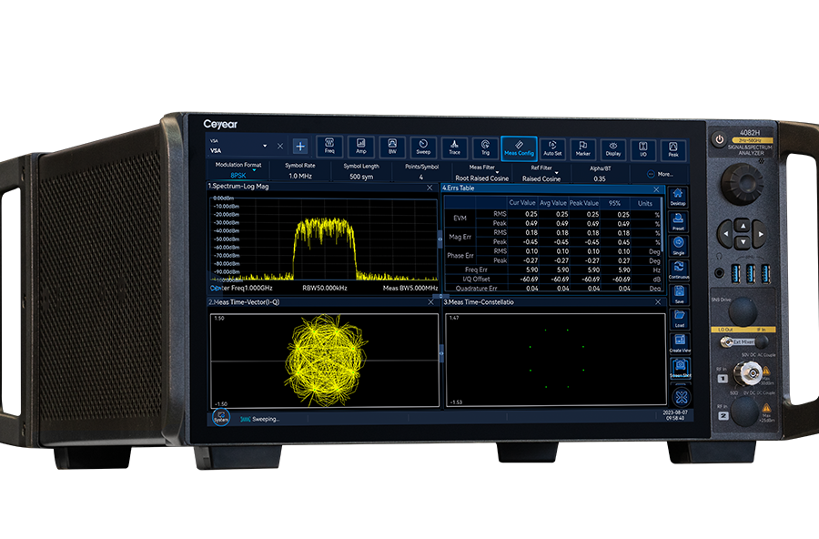
Task: Run Auto Set from the toolbar
Action: [x=551, y=148]
